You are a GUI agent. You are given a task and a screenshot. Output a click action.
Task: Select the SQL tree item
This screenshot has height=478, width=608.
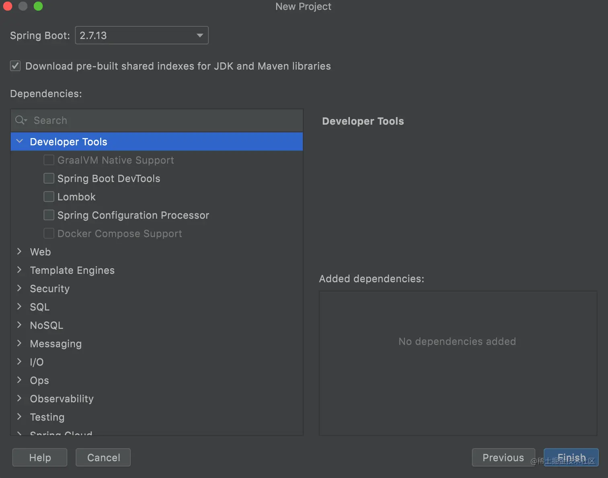click(40, 307)
